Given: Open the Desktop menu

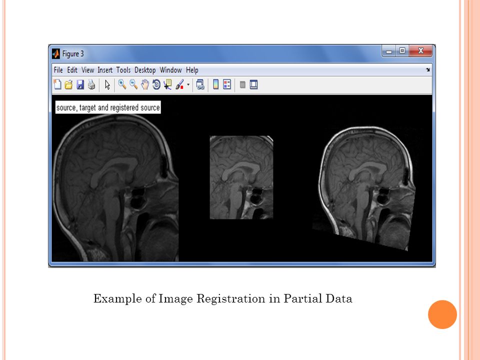Looking at the screenshot, I should (x=145, y=70).
